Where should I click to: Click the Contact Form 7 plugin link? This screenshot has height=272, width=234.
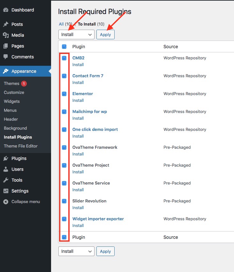(88, 76)
